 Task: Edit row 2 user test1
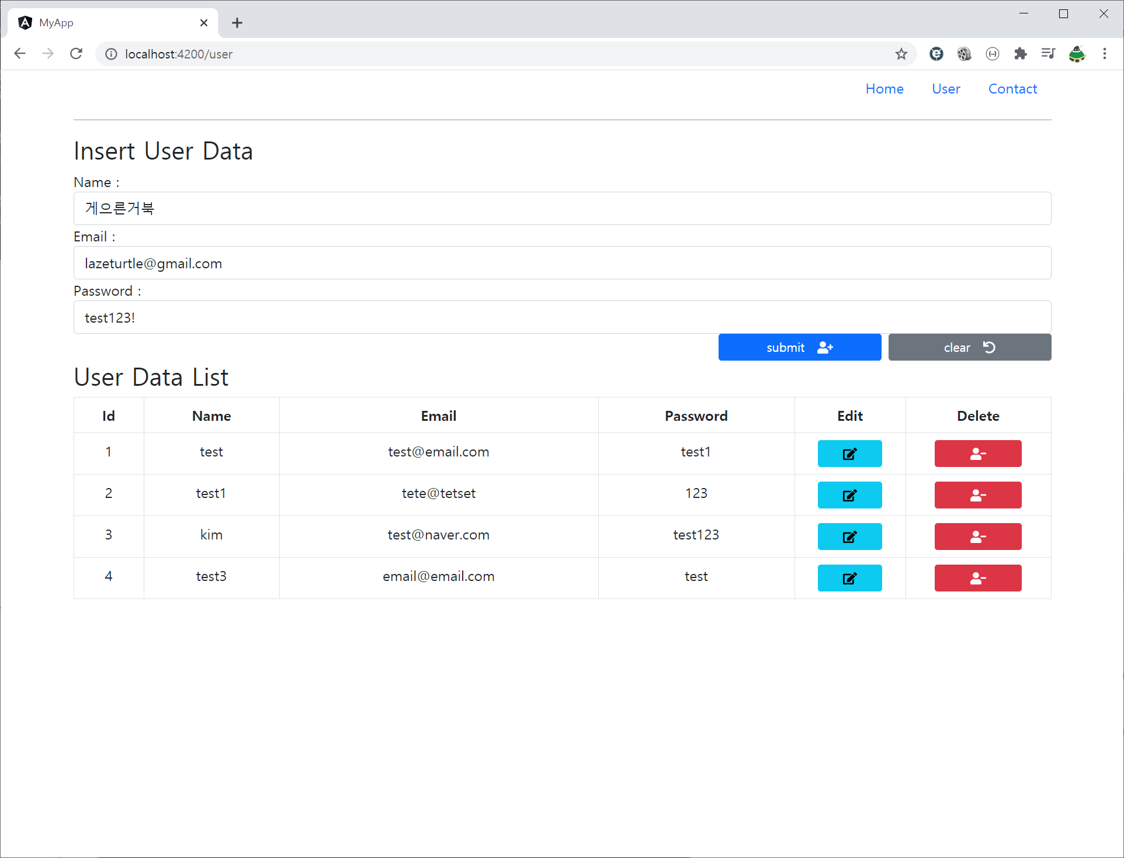(849, 495)
